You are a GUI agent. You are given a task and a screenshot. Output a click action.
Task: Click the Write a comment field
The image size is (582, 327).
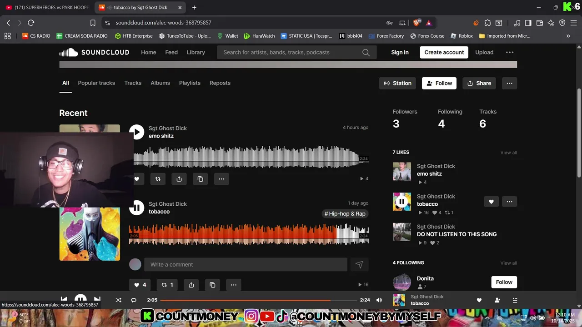pos(246,264)
